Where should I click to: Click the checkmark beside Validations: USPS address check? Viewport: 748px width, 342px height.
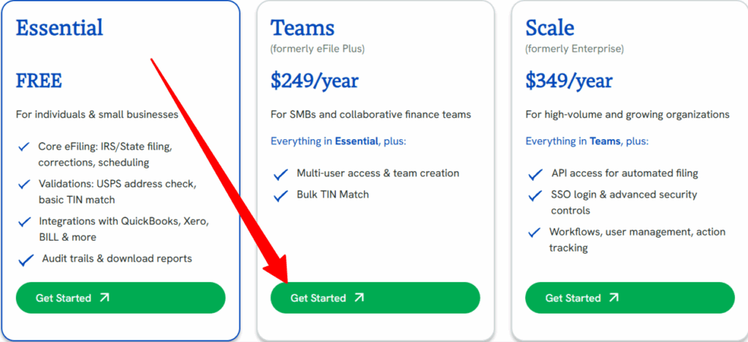(x=24, y=184)
